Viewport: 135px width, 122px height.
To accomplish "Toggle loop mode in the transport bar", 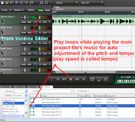I will tap(92, 79).
